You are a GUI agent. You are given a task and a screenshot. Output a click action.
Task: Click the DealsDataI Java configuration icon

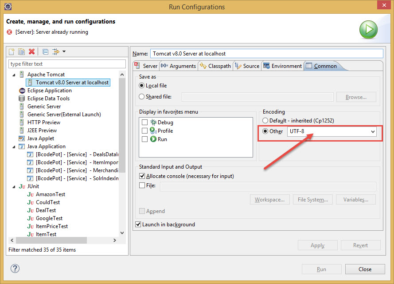click(30, 154)
